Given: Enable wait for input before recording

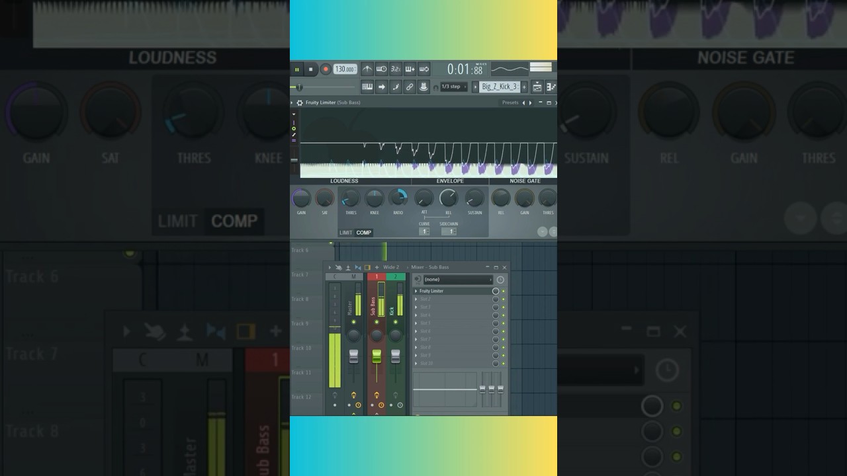Looking at the screenshot, I should 381,69.
